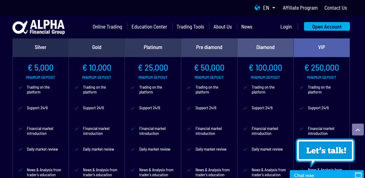Click Diamond's Support 24/6 checkmark
This screenshot has width=365, height=178.
[x=245, y=108]
